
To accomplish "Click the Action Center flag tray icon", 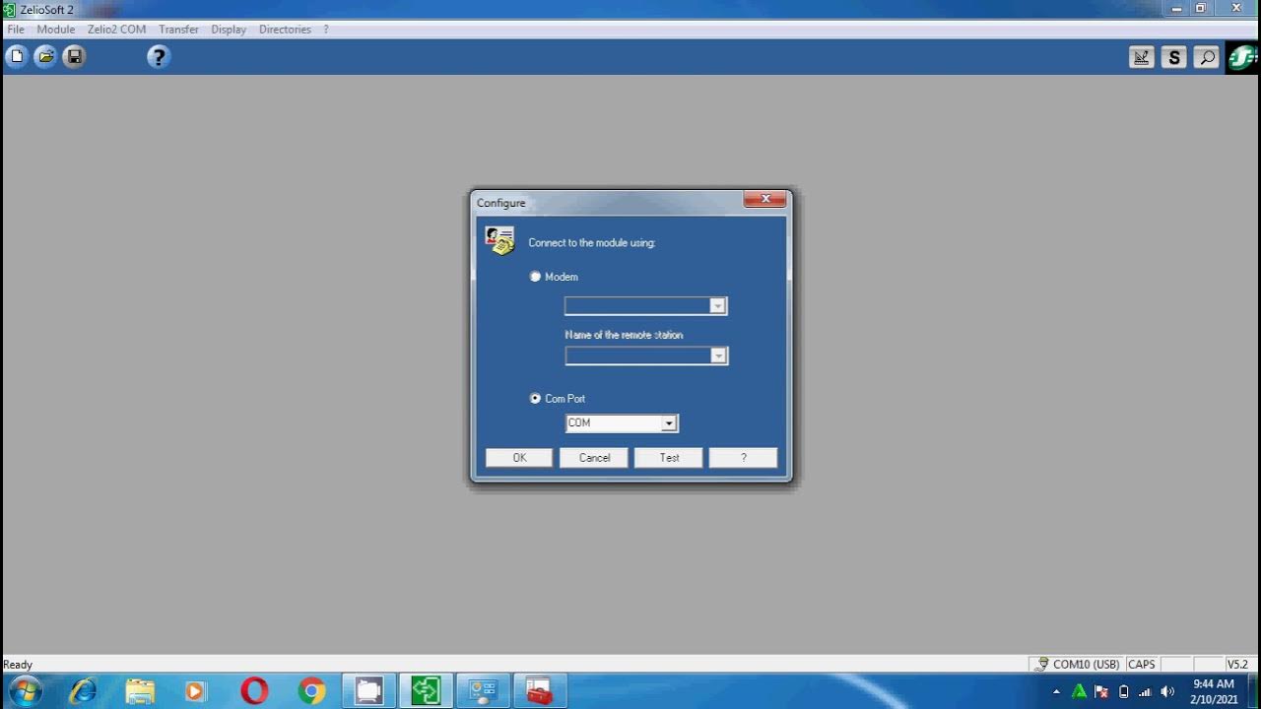I will point(1101,692).
